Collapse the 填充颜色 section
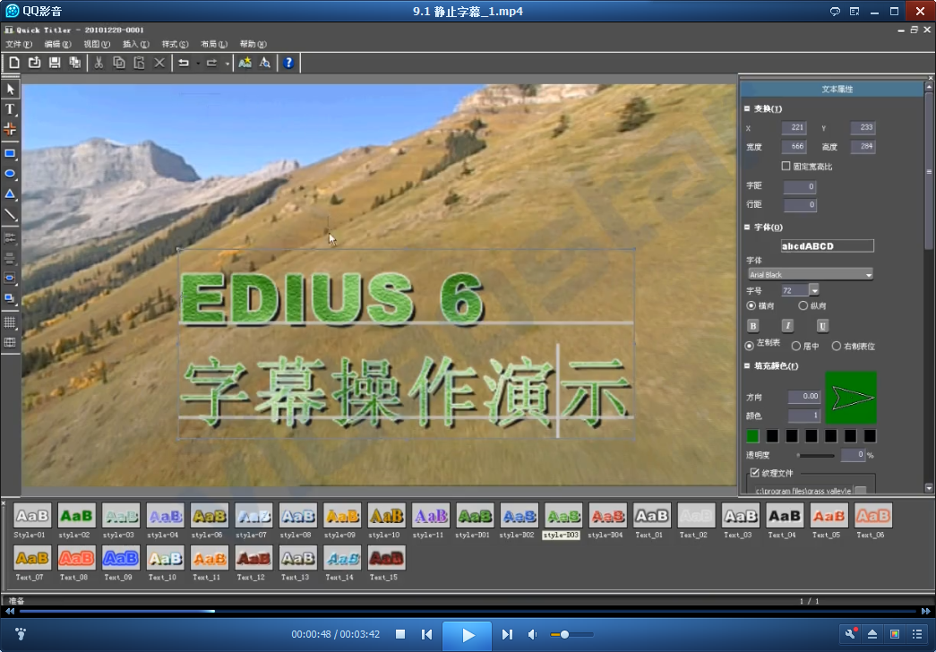Image resolution: width=936 pixels, height=652 pixels. (x=747, y=366)
